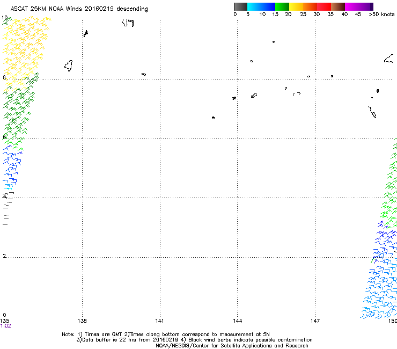397x349 pixels.
Task: Click longitude label '135' on bottom axis
Action: (x=4, y=321)
